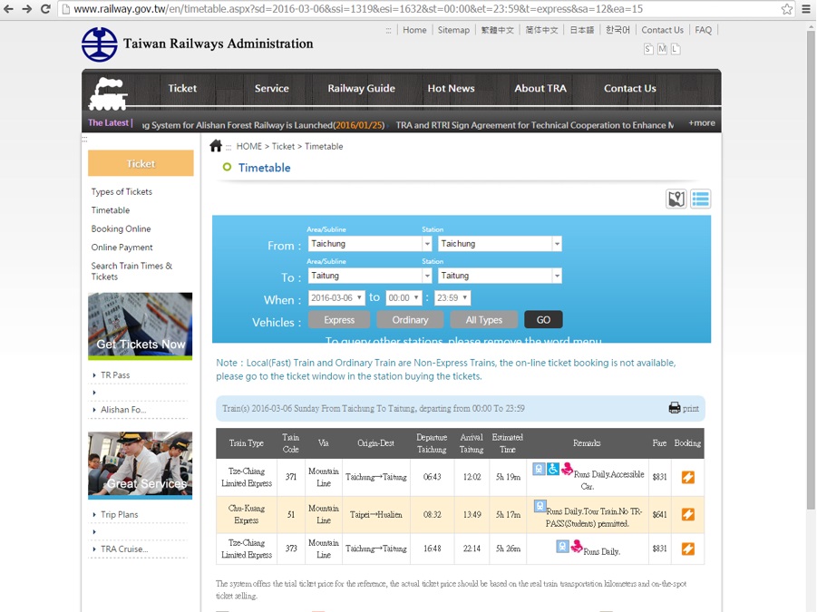Book train 371 using the orange booking icon
Image resolution: width=817 pixels, height=612 pixels.
click(x=687, y=477)
